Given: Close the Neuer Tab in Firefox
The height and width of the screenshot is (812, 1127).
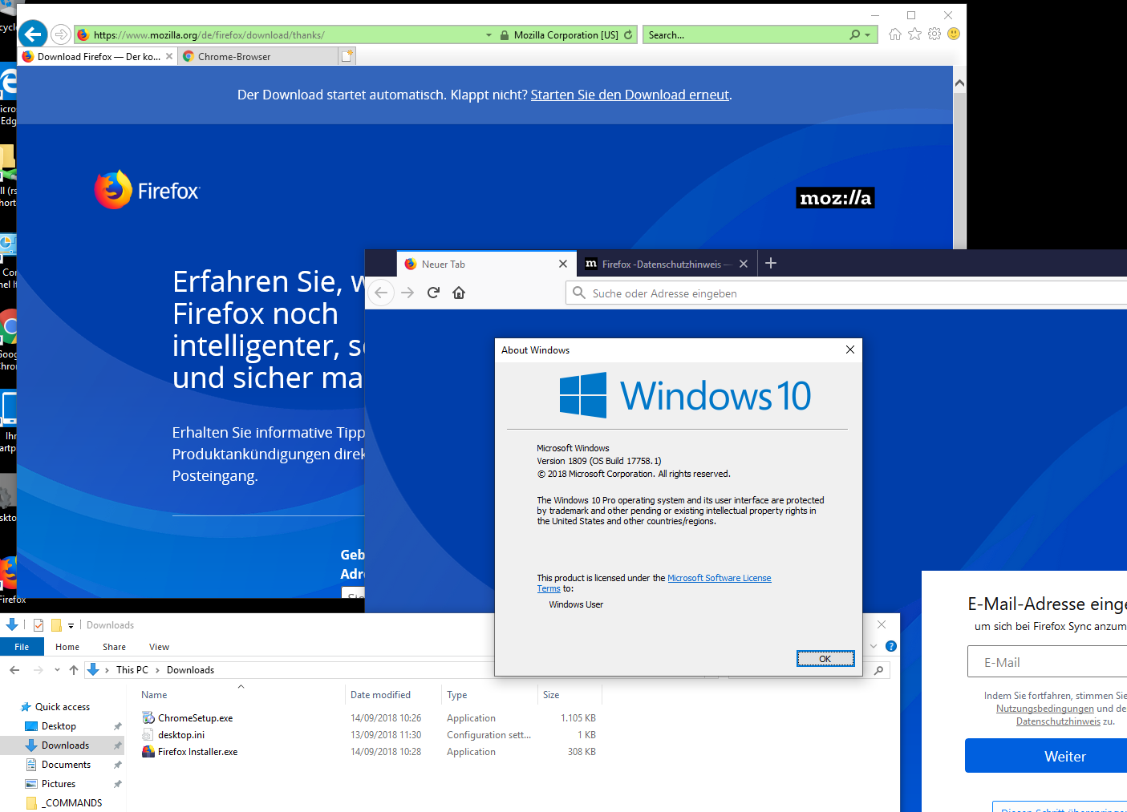Looking at the screenshot, I should [563, 264].
